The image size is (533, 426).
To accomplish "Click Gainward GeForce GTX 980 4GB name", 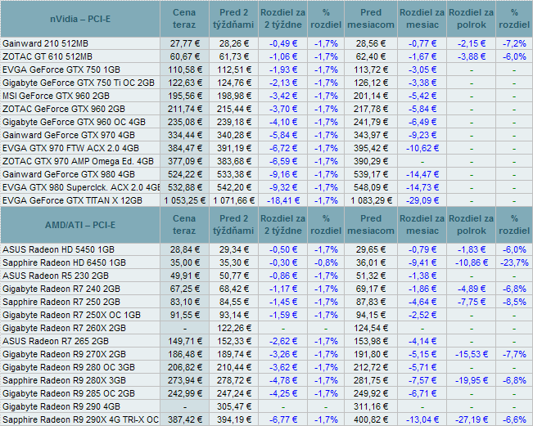I will tap(69, 174).
